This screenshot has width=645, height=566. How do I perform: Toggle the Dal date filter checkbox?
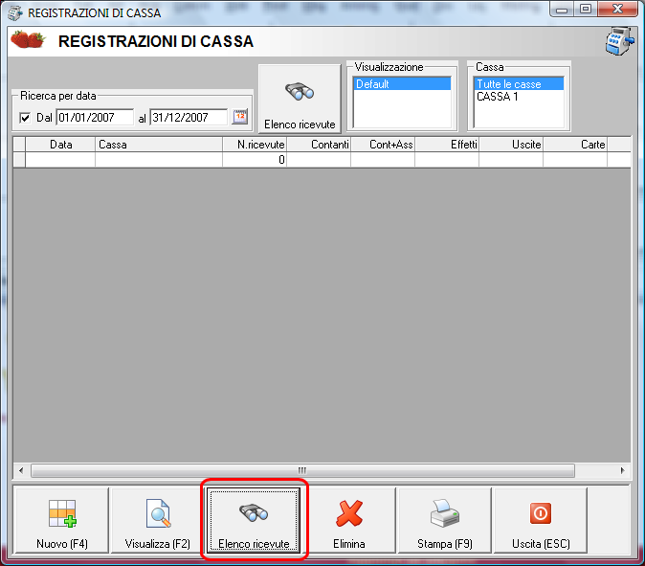click(25, 118)
